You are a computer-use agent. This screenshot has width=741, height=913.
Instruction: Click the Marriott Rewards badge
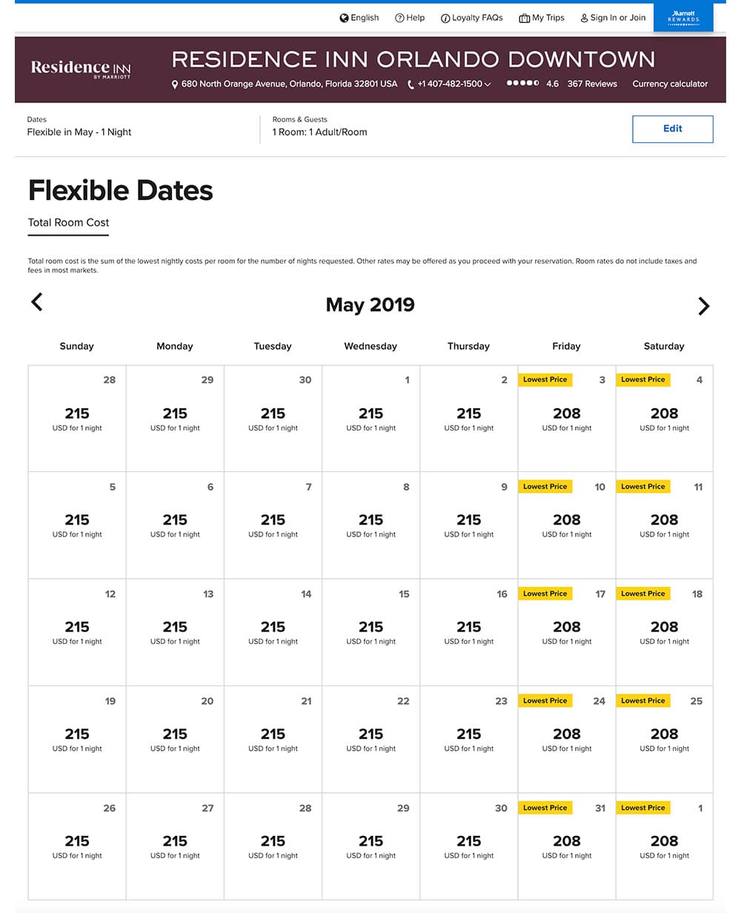point(682,17)
